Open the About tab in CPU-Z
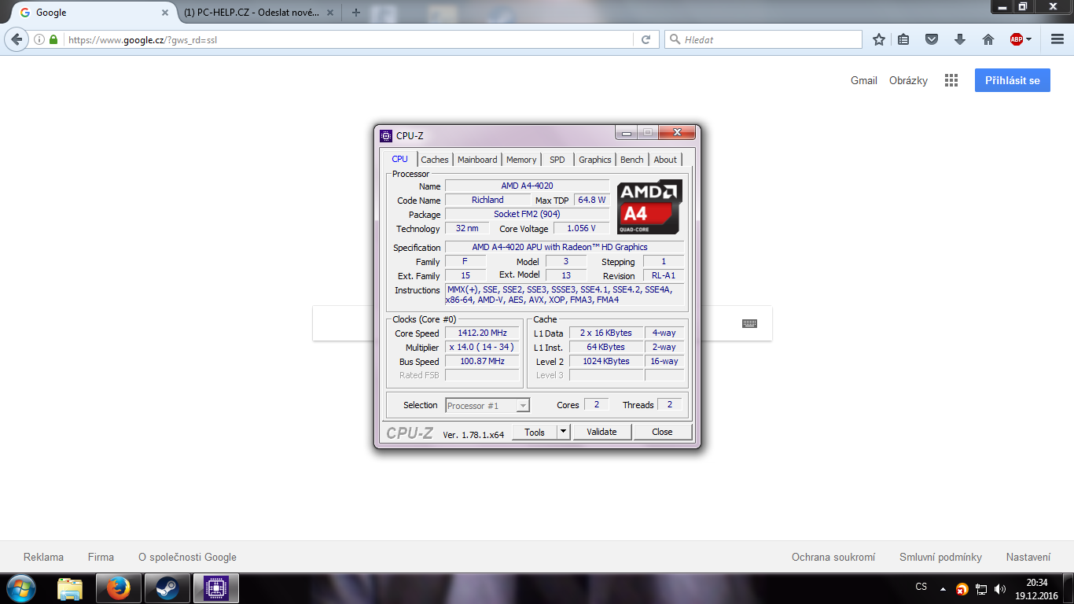 [665, 160]
